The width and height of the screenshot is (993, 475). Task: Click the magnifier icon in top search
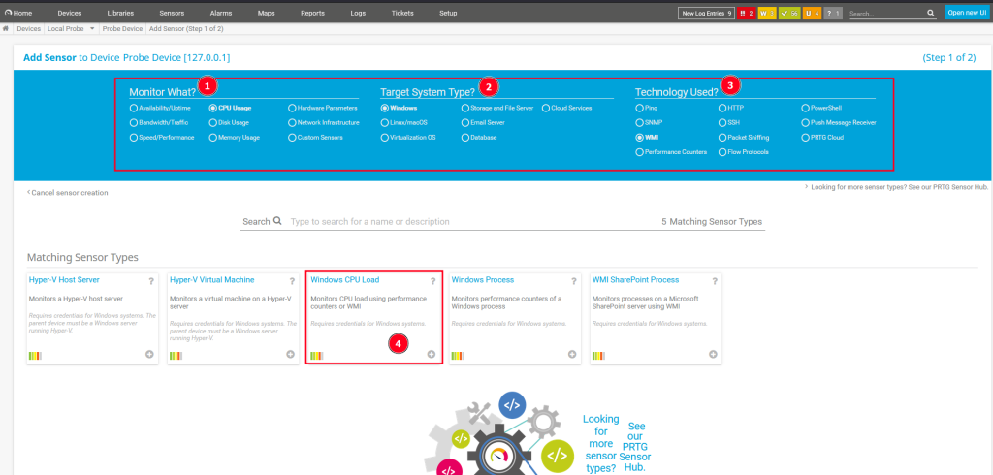pyautogui.click(x=930, y=14)
